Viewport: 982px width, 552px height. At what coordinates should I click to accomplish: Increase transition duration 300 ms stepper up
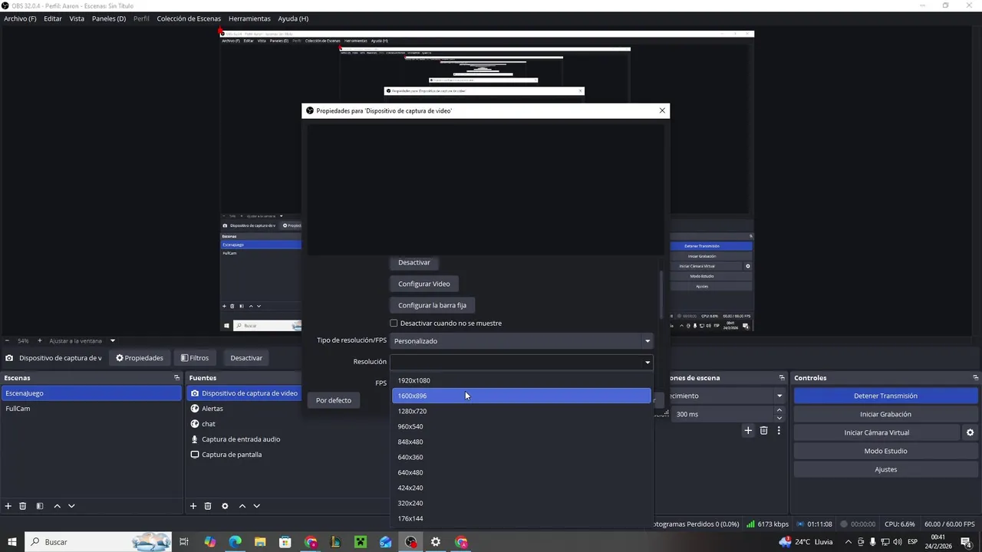click(x=779, y=410)
